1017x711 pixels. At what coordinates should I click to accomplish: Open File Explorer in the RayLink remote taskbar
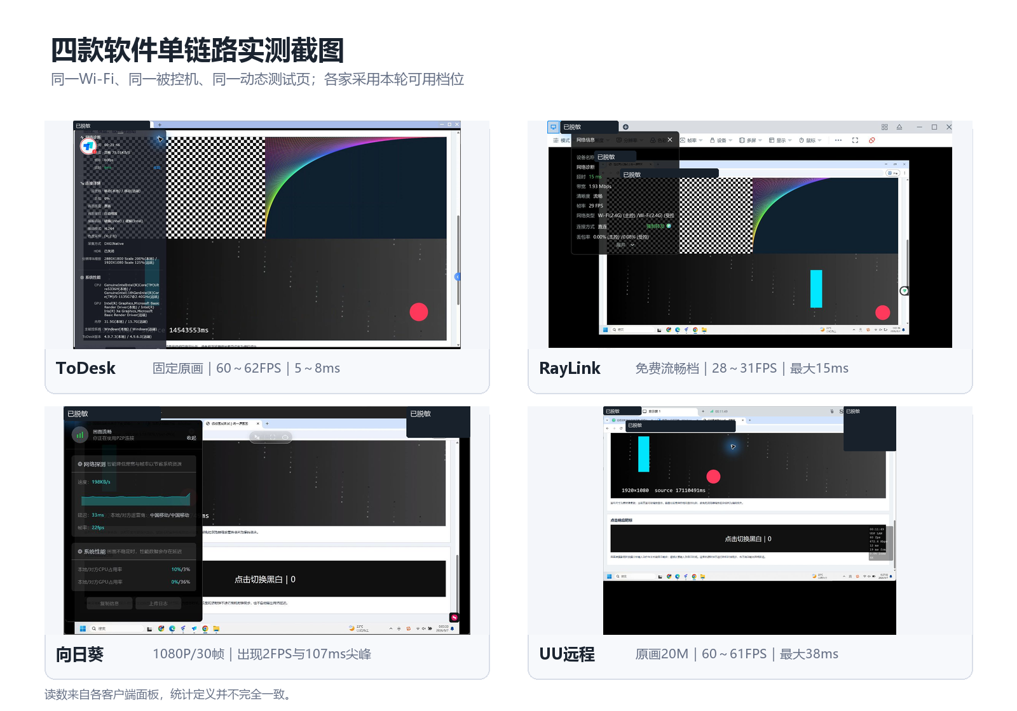704,330
